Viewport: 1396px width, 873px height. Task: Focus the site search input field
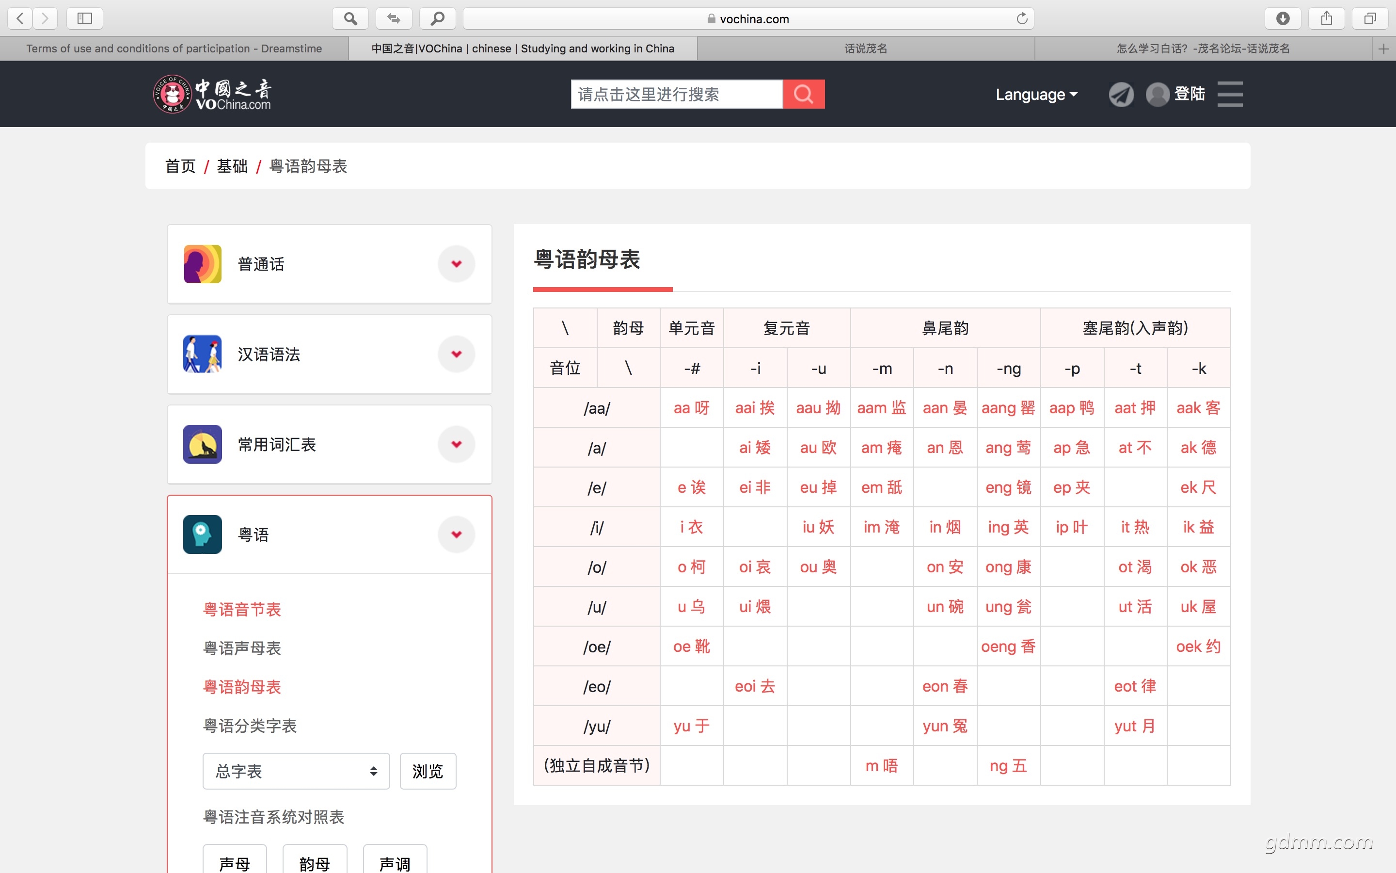(677, 94)
